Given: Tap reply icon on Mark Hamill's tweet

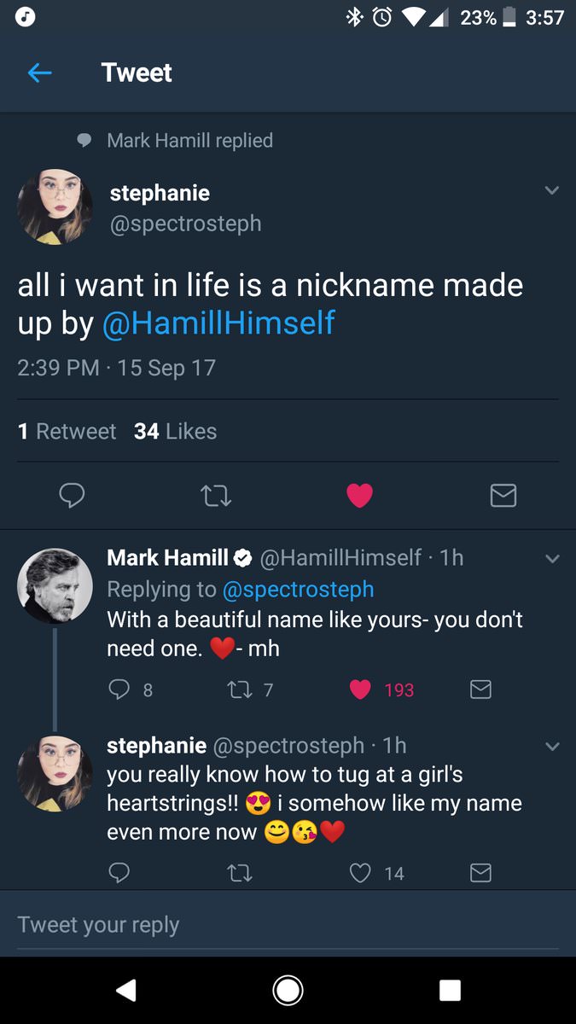Looking at the screenshot, I should [x=119, y=689].
